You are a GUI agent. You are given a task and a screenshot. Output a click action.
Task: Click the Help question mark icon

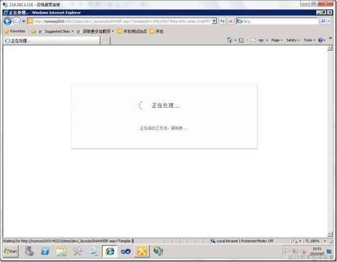point(320,40)
